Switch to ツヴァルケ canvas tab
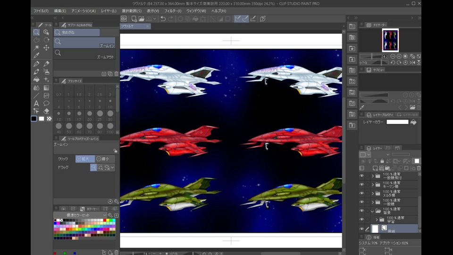The height and width of the screenshot is (255, 453). click(135, 26)
